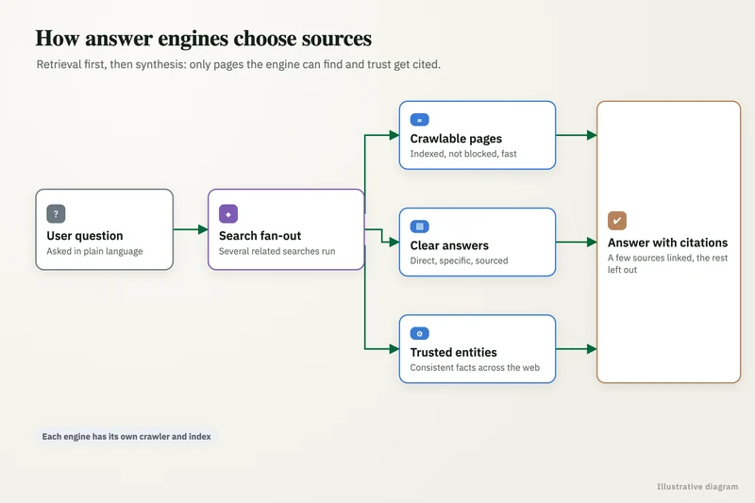Select 'Asked in plain language' text
755x503 pixels.
[x=94, y=251]
